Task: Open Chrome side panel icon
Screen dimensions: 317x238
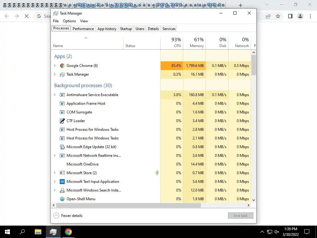Action: pyautogui.click(x=290, y=16)
